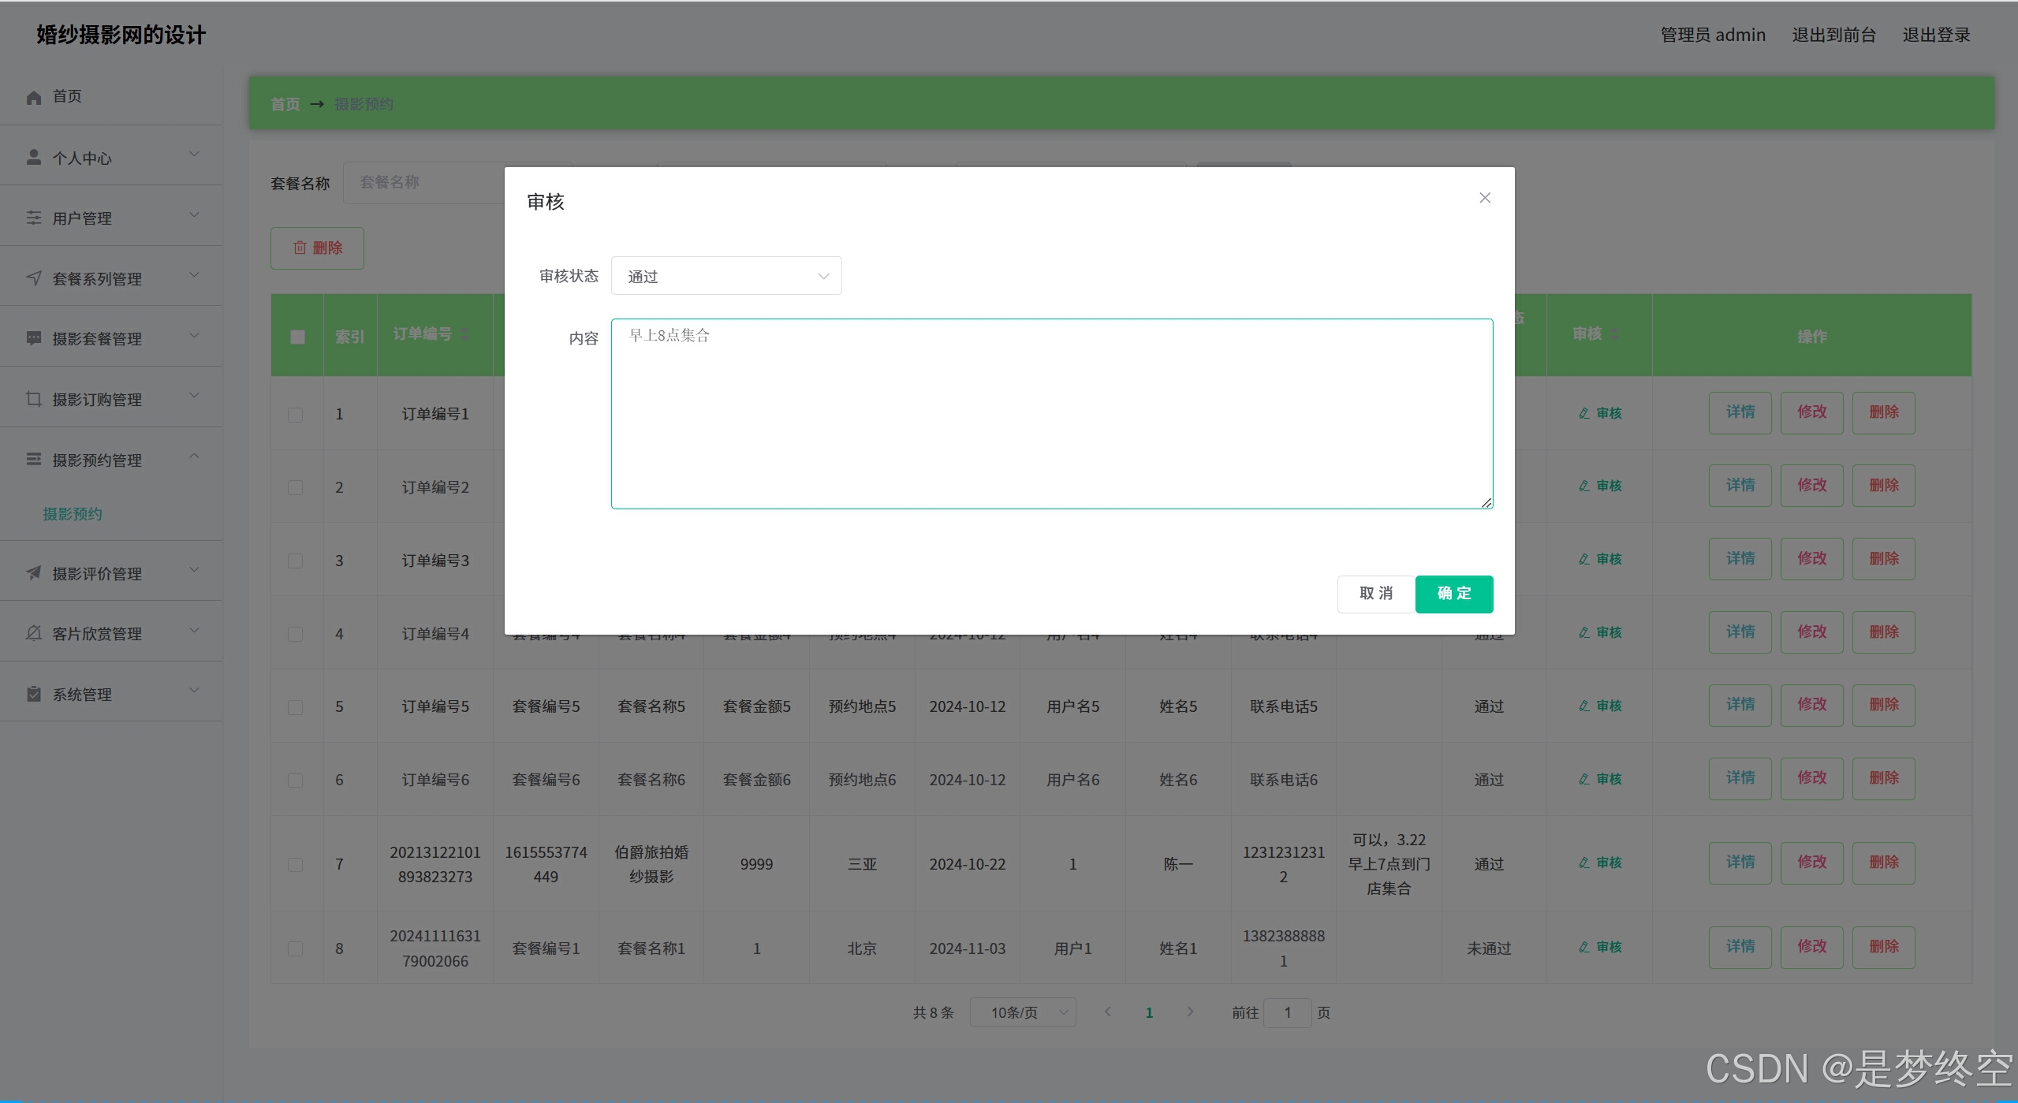Viewport: 2018px width, 1103px height.
Task: Click the trash icon on 删除 button
Action: 300,248
